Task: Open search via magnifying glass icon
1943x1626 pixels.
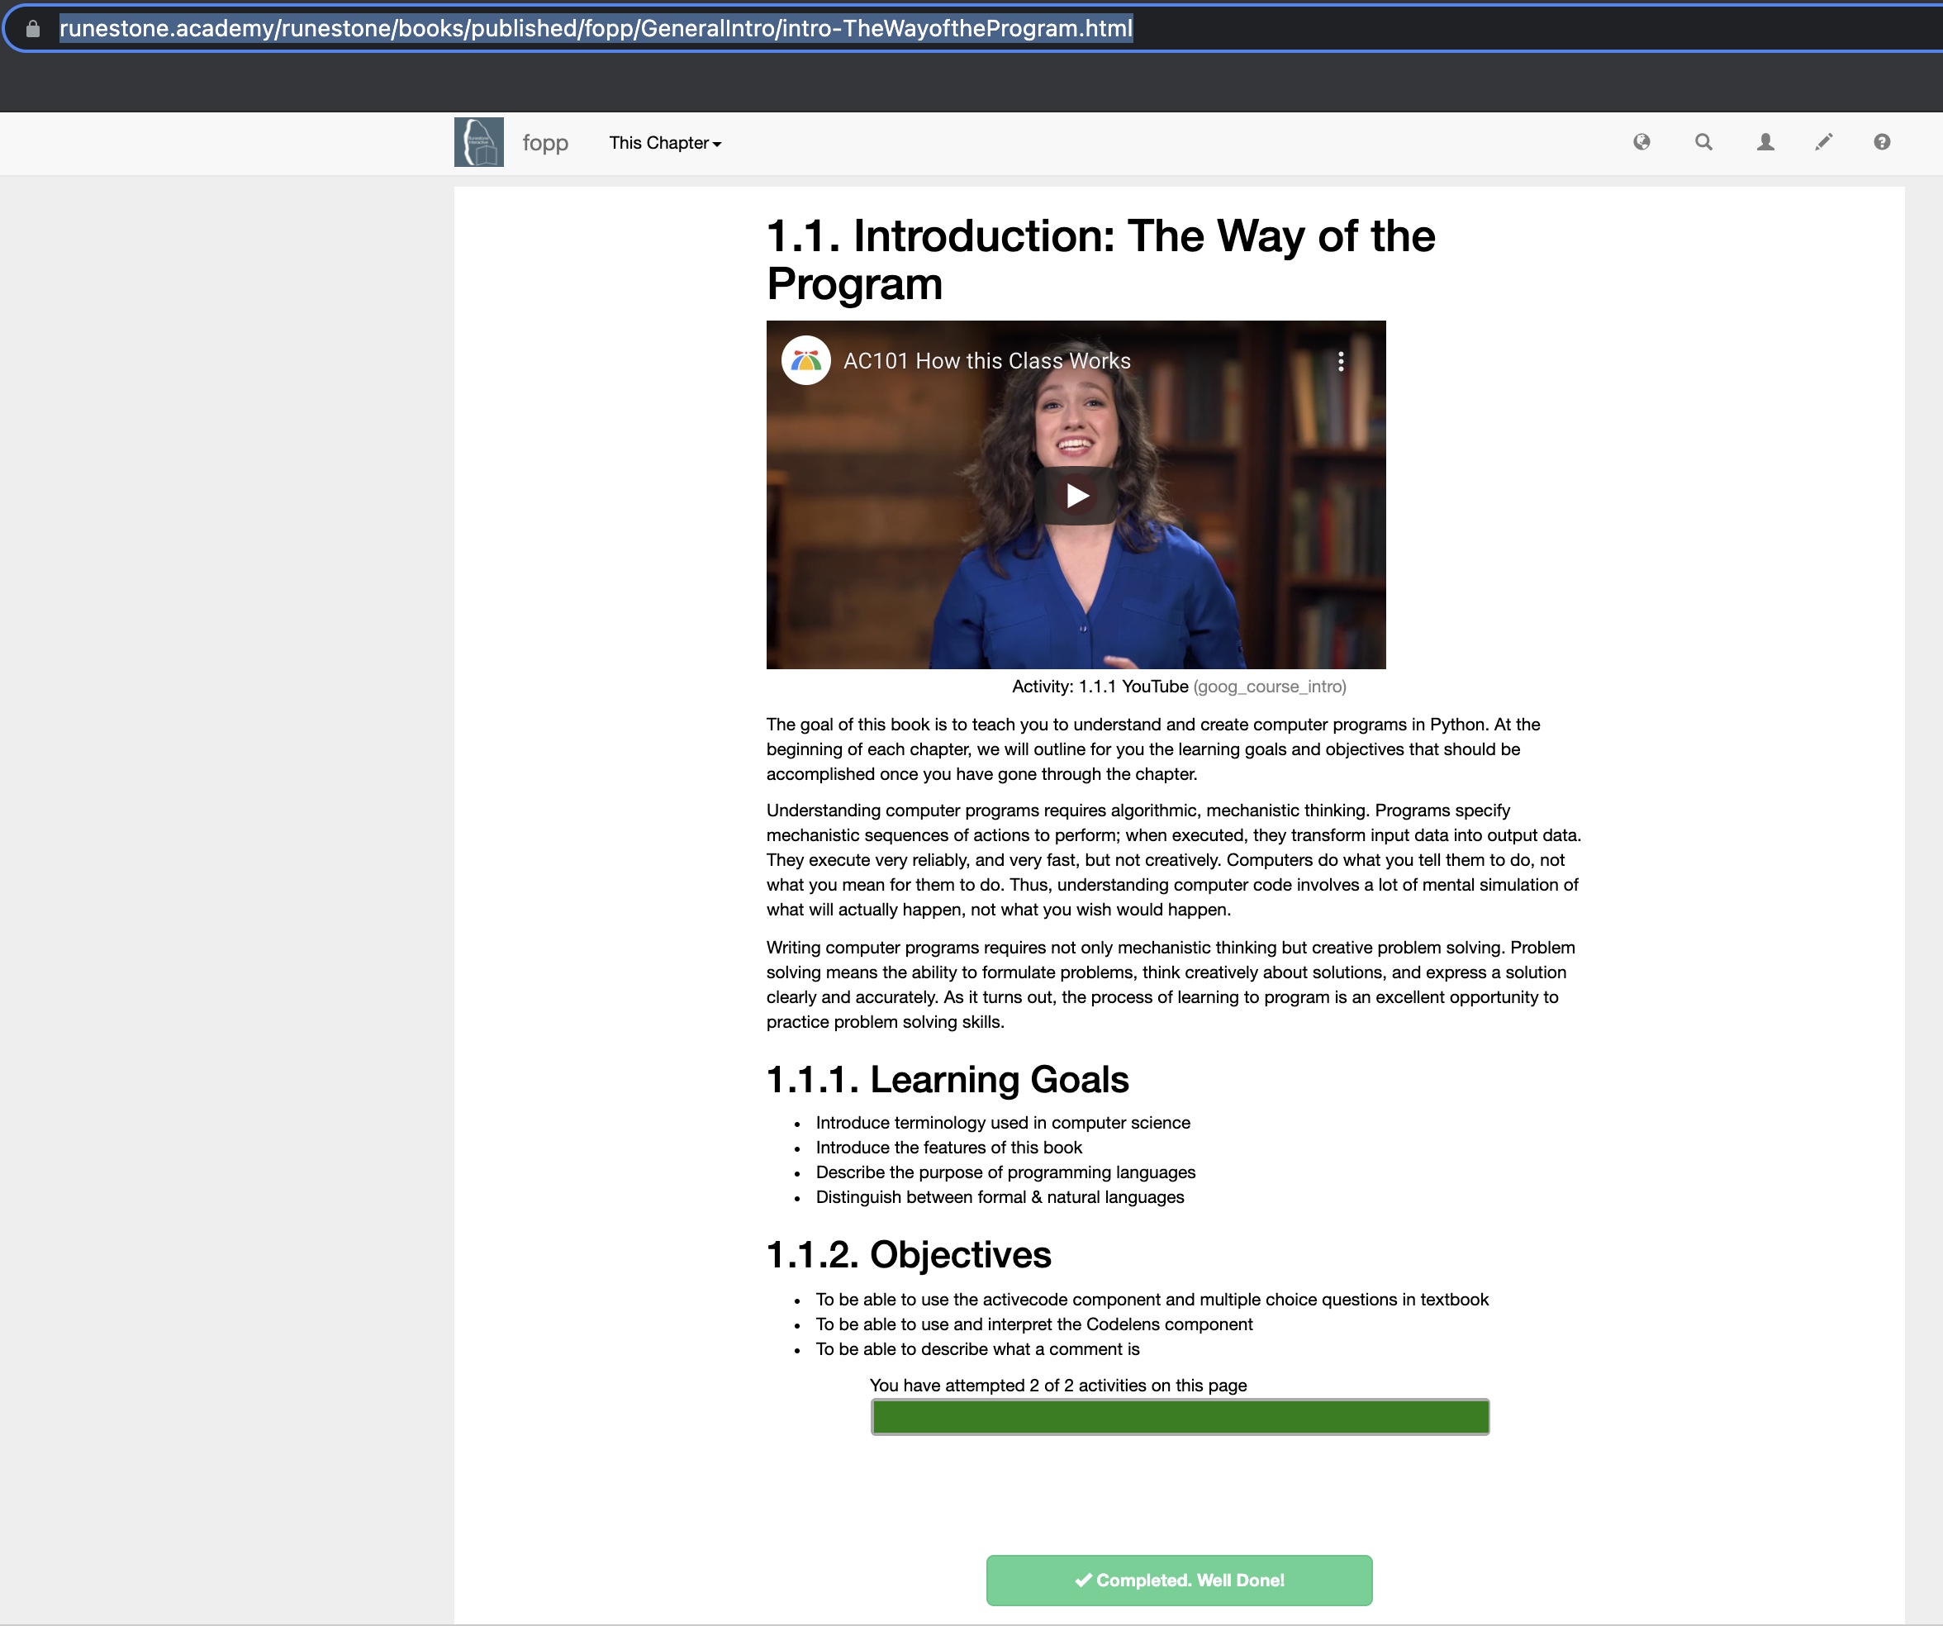Action: (1703, 142)
